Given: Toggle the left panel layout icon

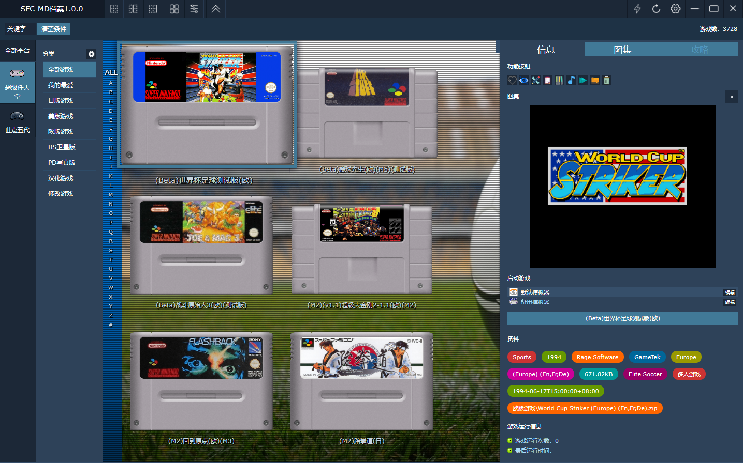Looking at the screenshot, I should click(114, 9).
